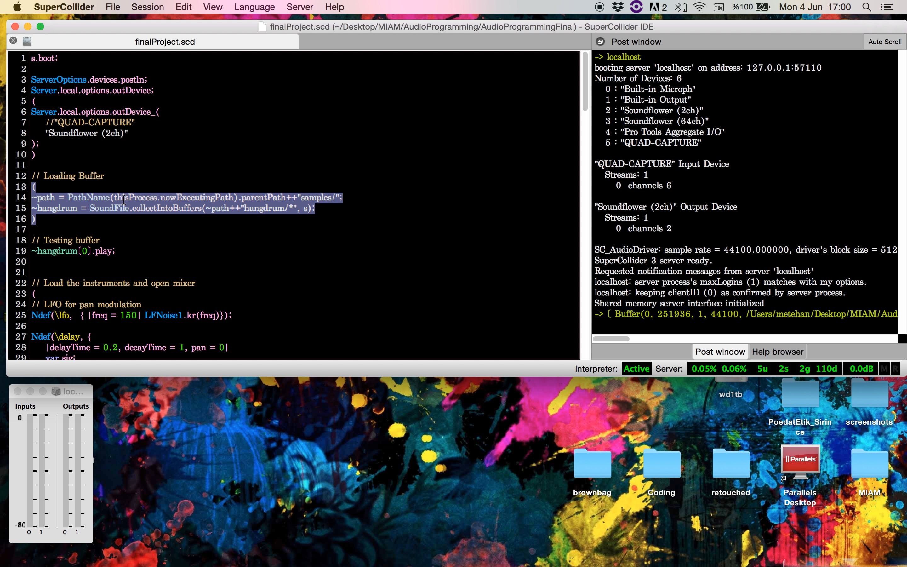Open the File menu

[113, 7]
